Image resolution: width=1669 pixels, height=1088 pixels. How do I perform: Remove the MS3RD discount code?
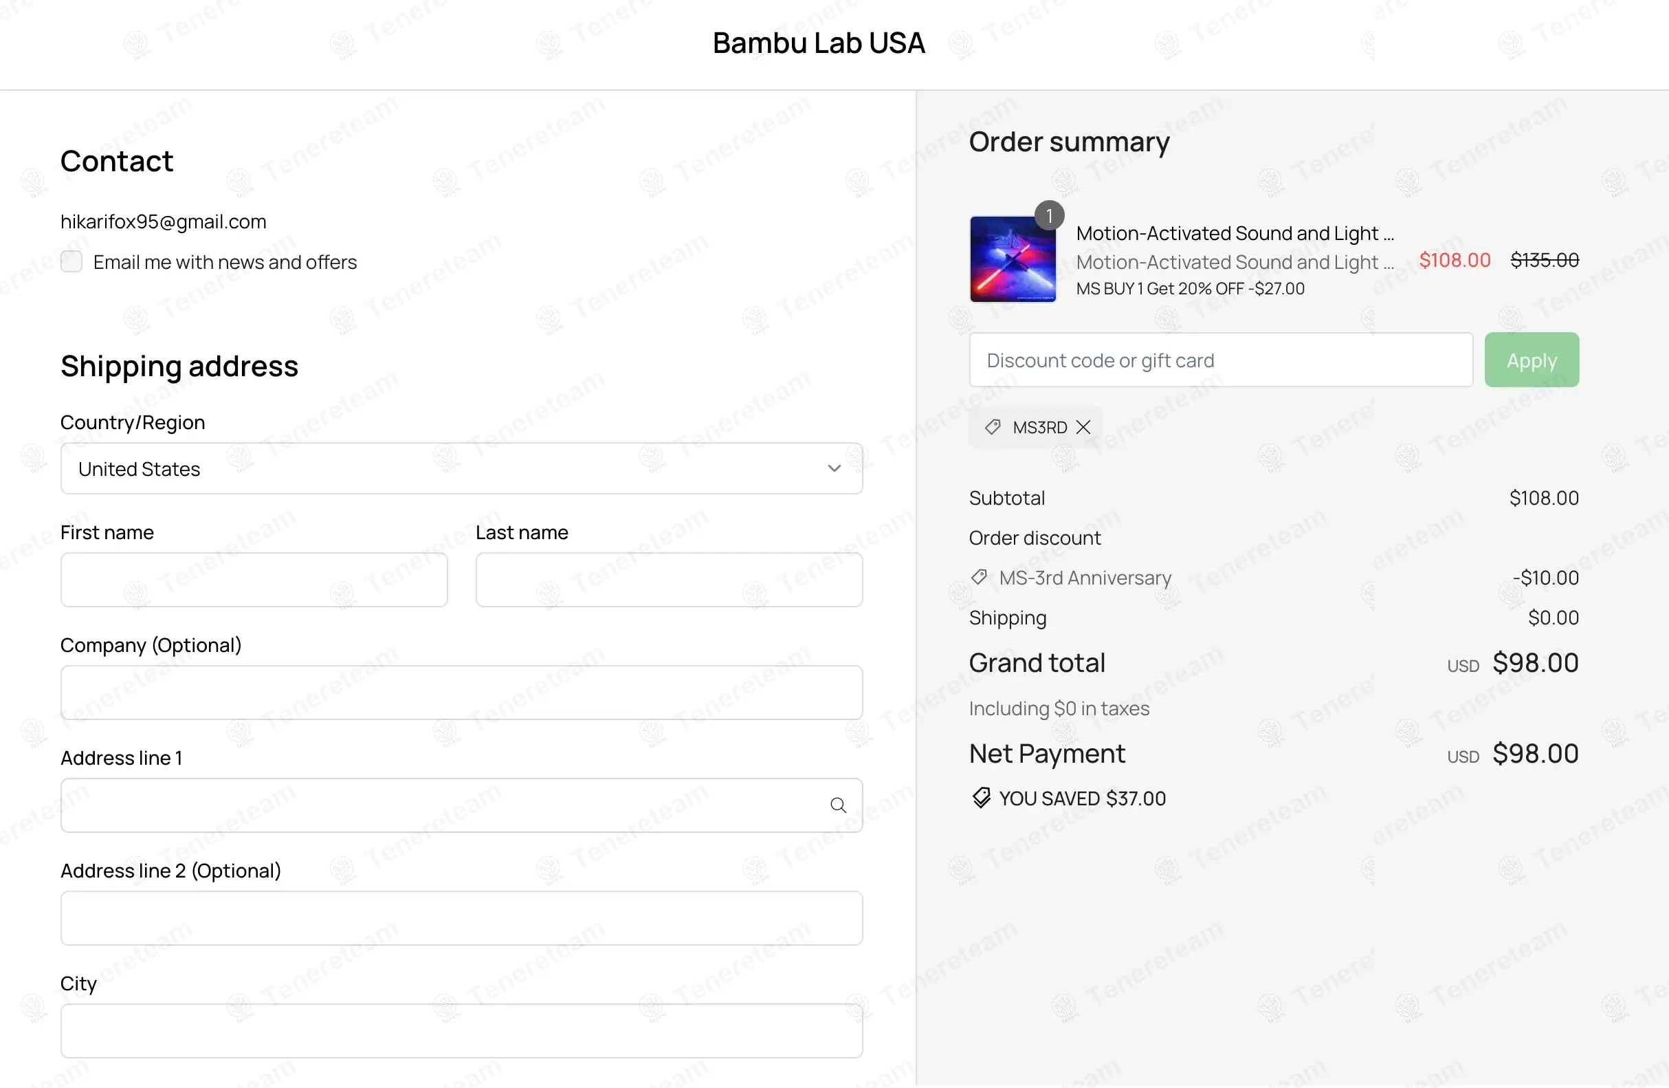(x=1083, y=427)
